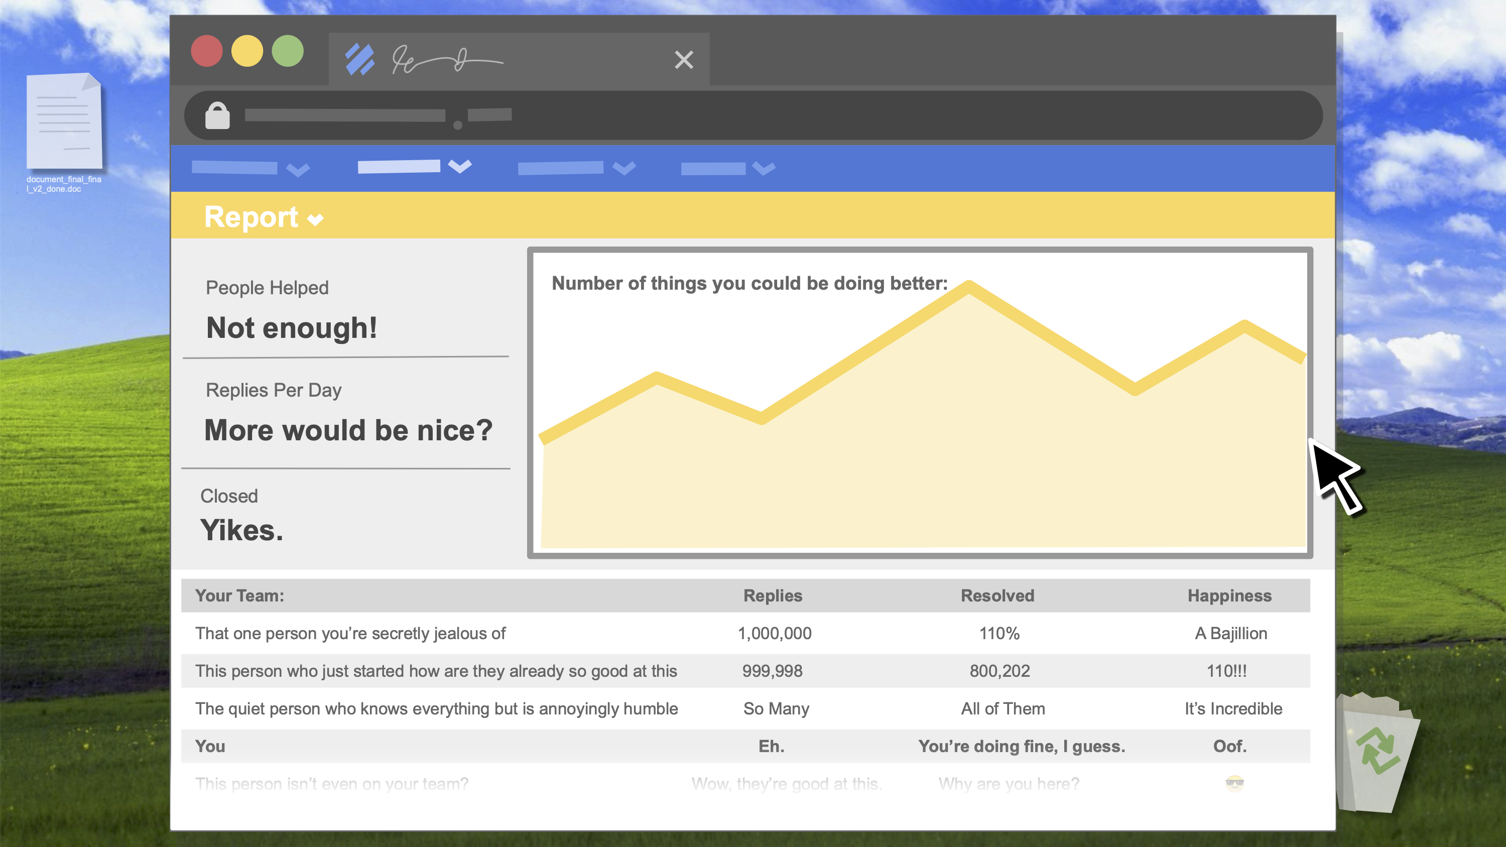Screen dimensions: 1506x847
Task: Click the sunglasses emoji in last row
Action: (1235, 783)
